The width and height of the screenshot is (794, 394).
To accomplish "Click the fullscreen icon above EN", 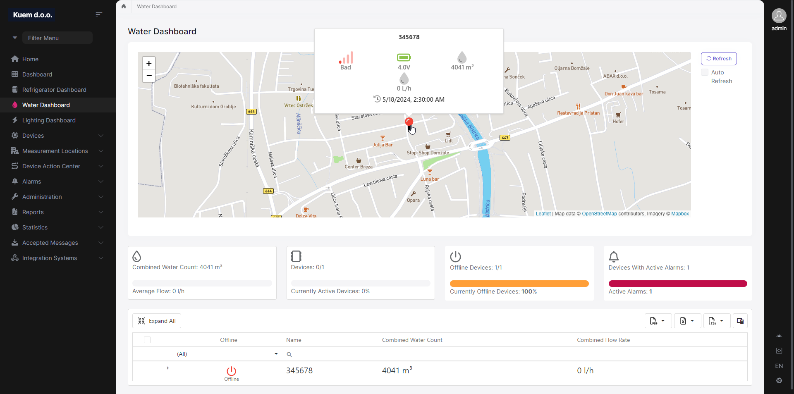I will [x=779, y=351].
